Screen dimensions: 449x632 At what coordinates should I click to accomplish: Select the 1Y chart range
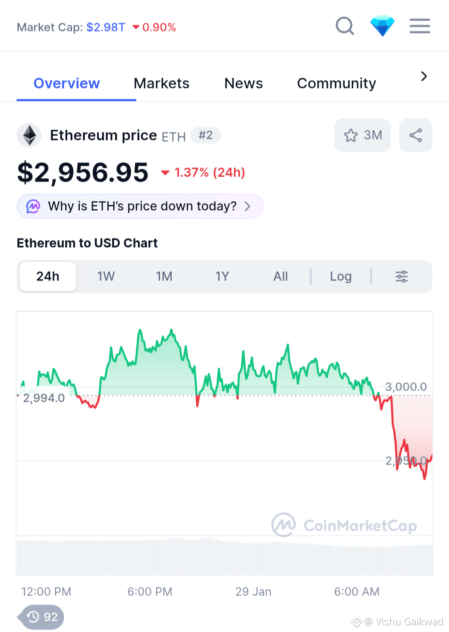click(222, 276)
